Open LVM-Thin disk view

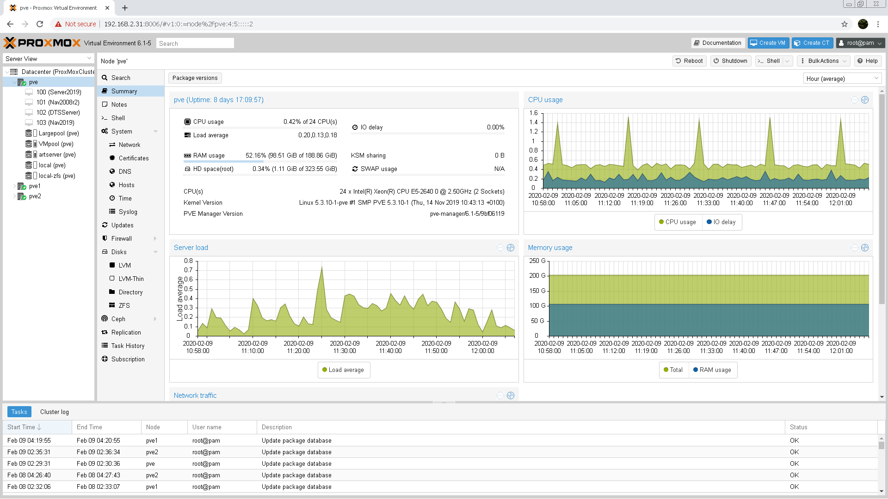coord(131,279)
